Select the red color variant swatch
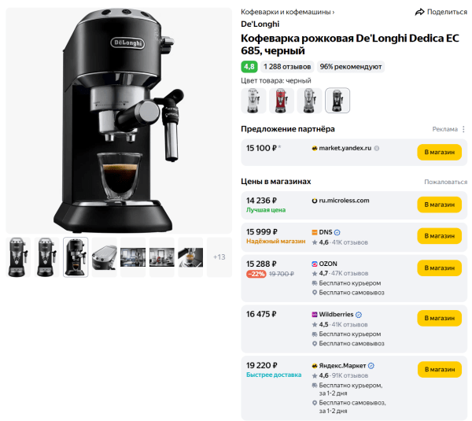The image size is (472, 421). (x=282, y=101)
